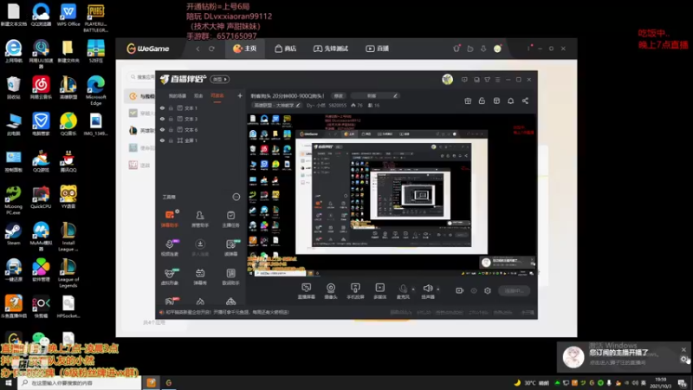Open the streamer live notification popup
Image resolution: width=693 pixels, height=390 pixels.
tap(623, 356)
